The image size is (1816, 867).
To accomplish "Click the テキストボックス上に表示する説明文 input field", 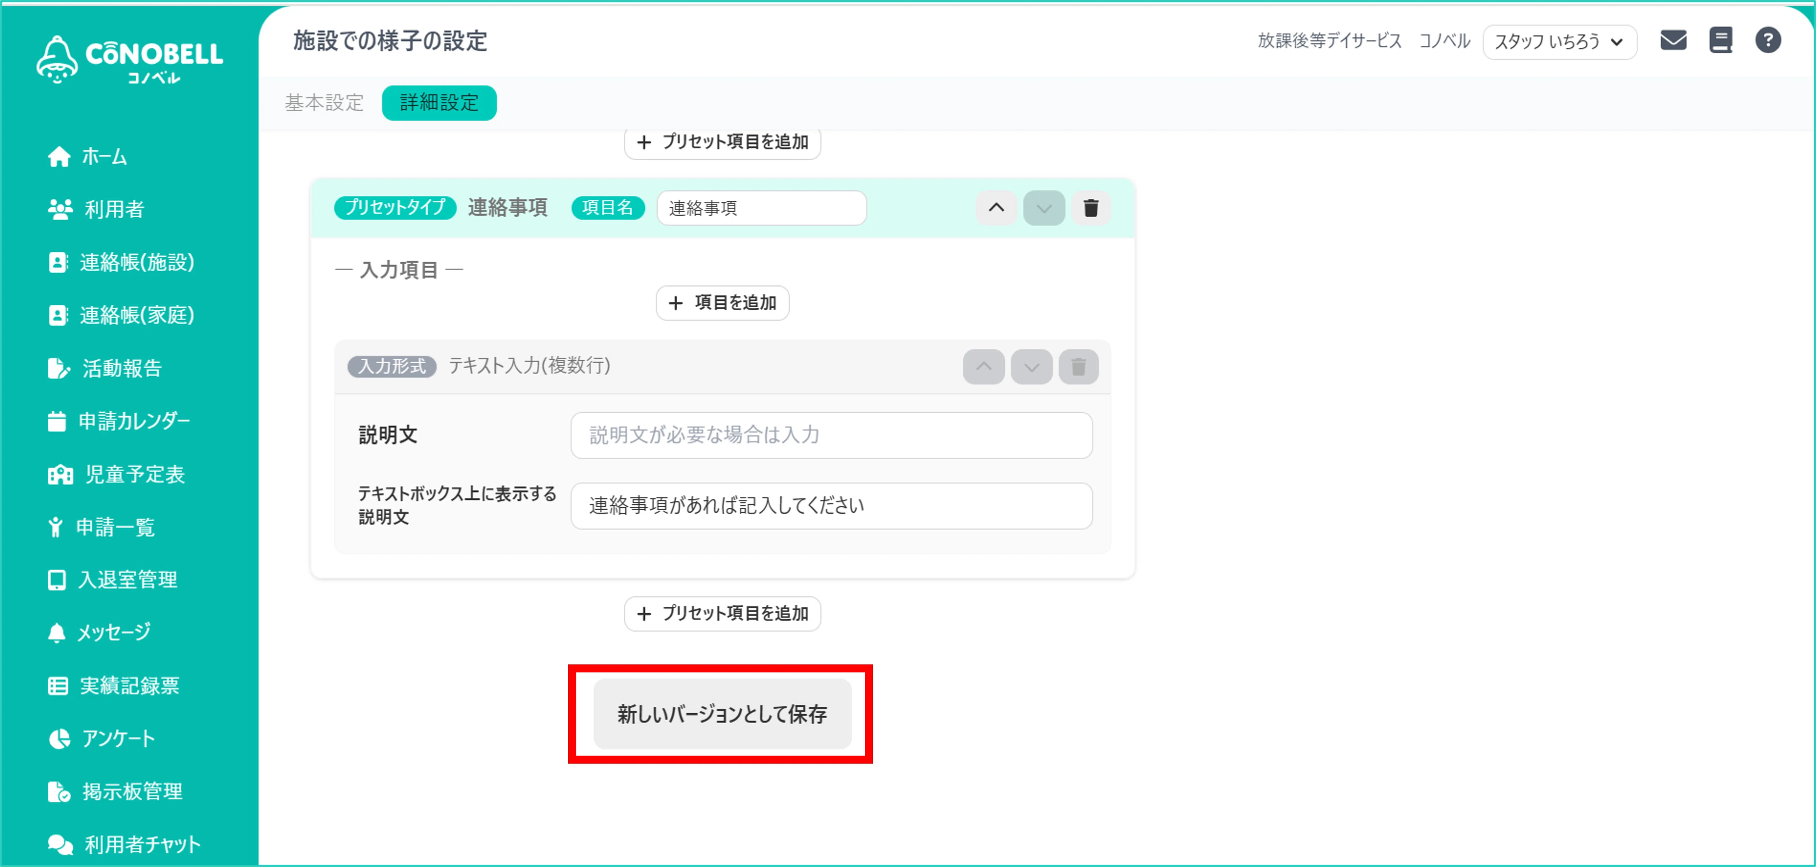I will pos(831,506).
